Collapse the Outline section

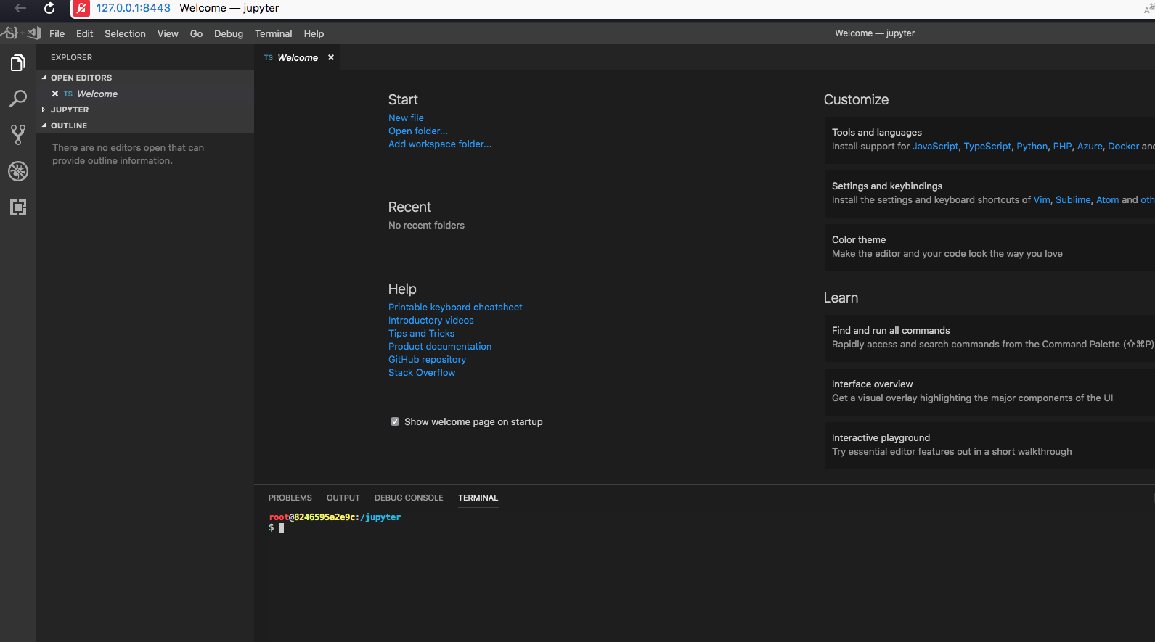click(145, 125)
